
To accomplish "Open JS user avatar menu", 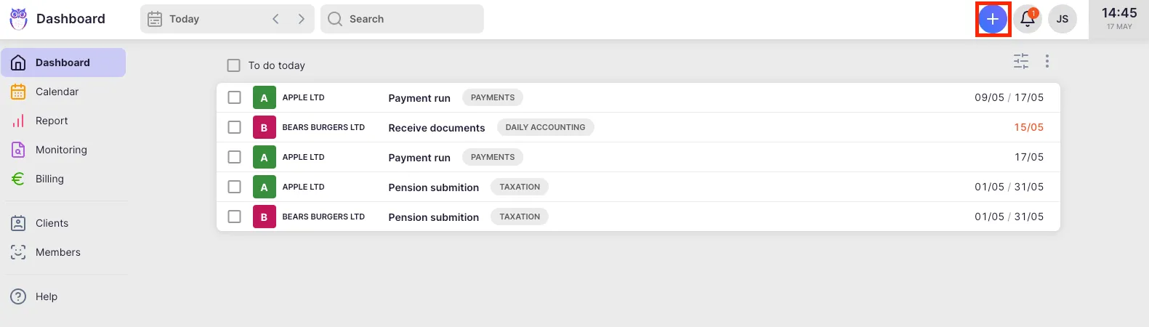I will [1063, 19].
